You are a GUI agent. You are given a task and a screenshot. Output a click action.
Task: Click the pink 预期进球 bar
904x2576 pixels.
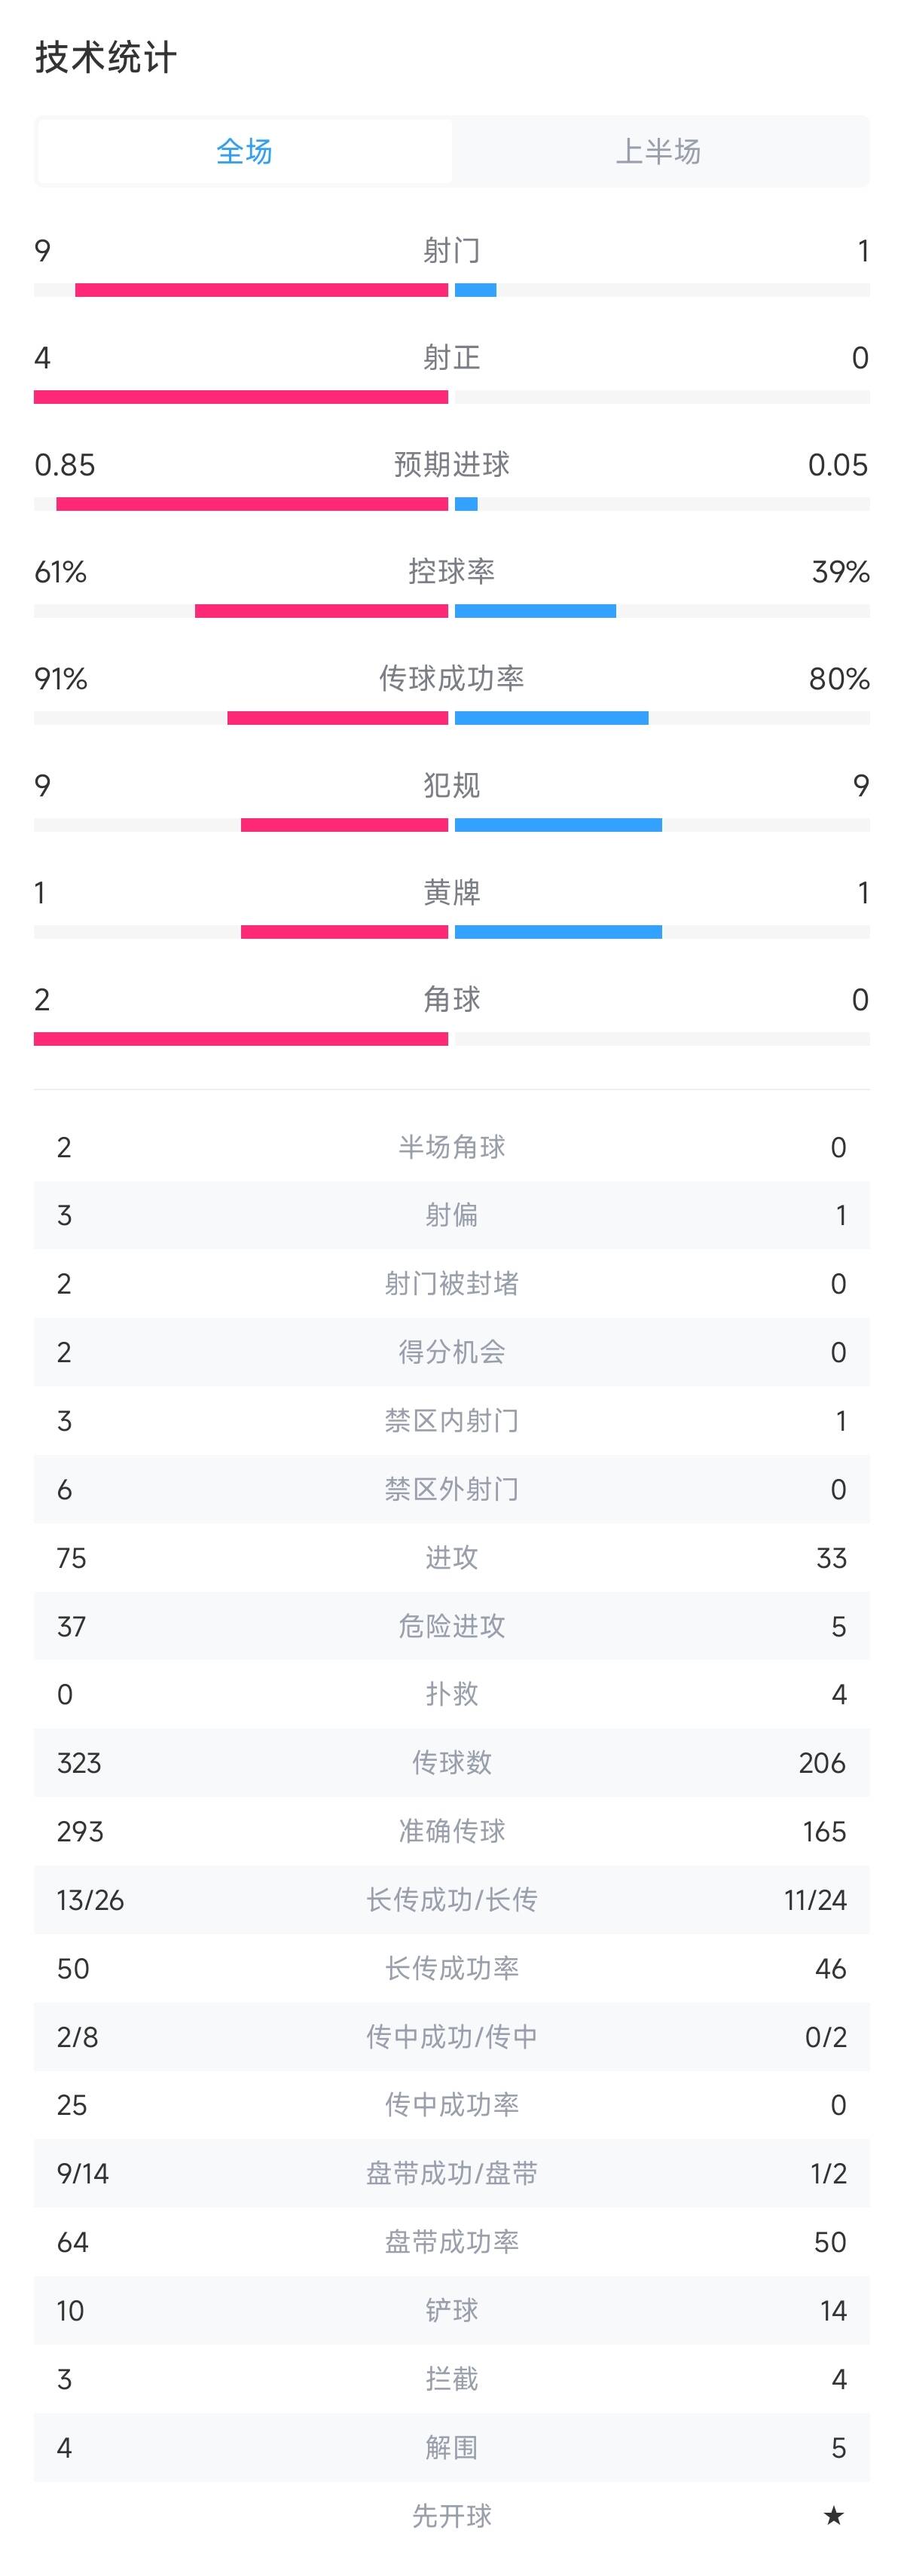(252, 504)
